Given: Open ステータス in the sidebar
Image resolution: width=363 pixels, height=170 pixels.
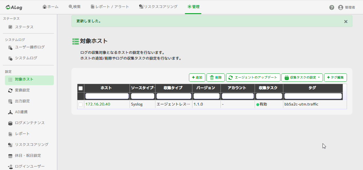Looking at the screenshot, I should pos(29,27).
